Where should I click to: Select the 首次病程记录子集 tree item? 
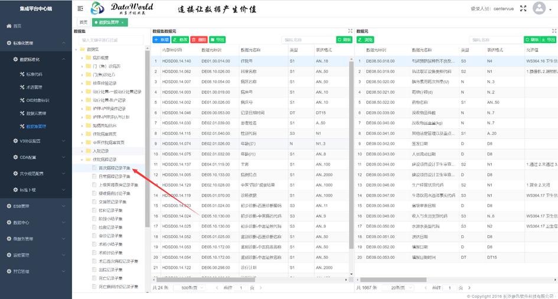coord(114,168)
